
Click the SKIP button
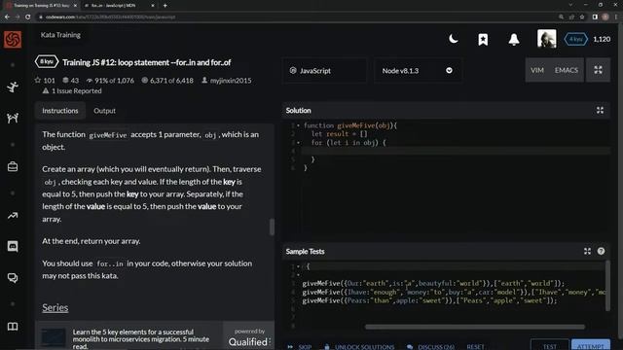pyautogui.click(x=300, y=346)
